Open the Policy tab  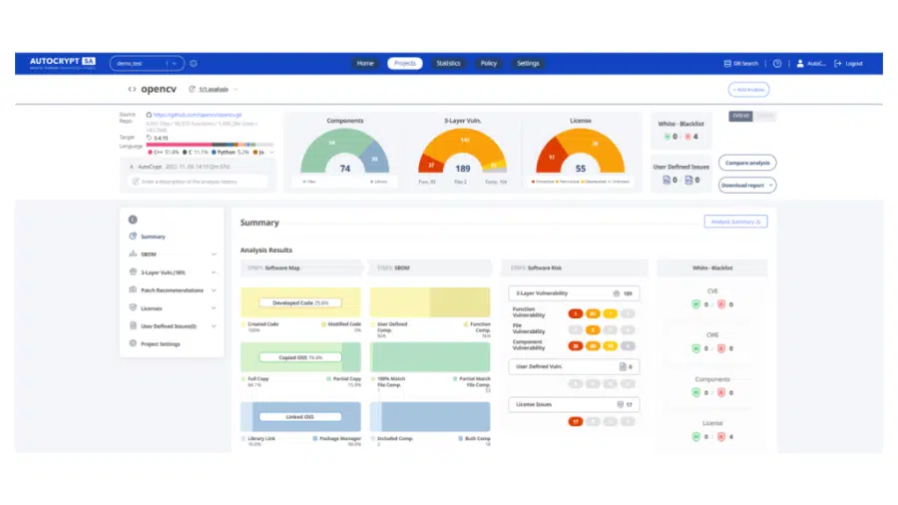pos(488,63)
